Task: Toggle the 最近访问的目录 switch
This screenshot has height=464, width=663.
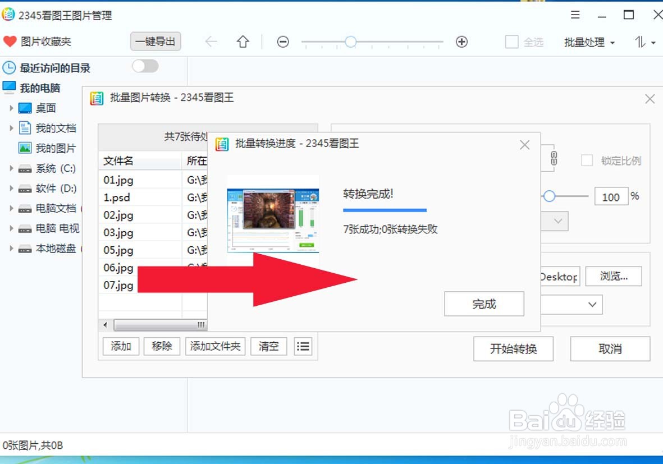Action: coord(145,66)
